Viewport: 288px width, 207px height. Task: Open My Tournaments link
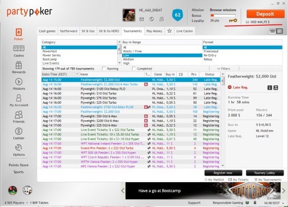click(268, 180)
